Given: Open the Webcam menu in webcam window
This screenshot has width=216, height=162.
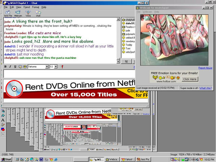Looking at the screenshot, I should 147,12.
